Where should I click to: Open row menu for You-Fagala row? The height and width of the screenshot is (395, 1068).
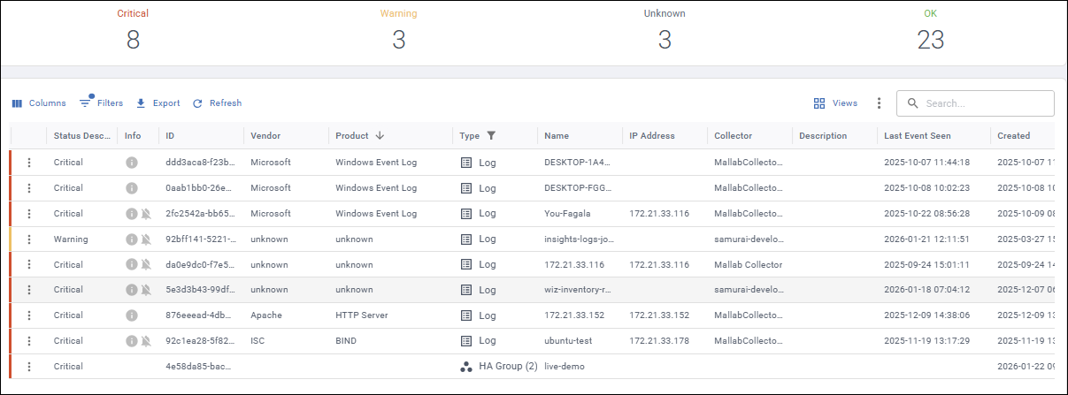click(x=29, y=214)
